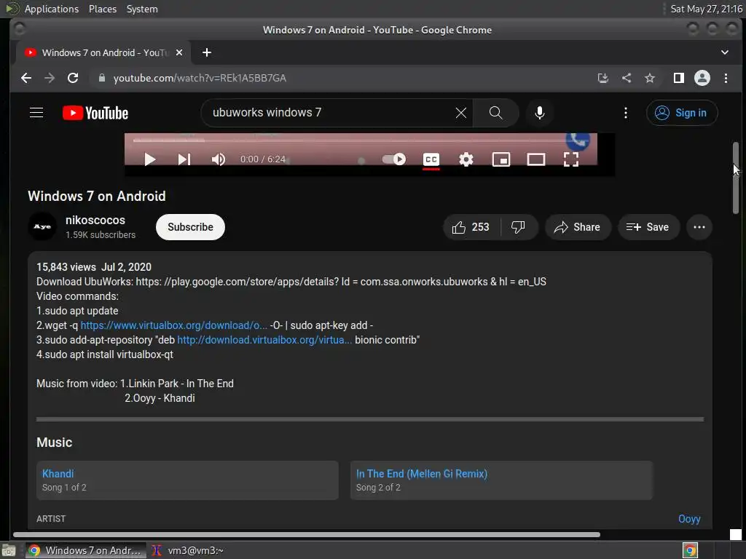View site information lock icon
The image size is (746, 559).
(x=102, y=78)
